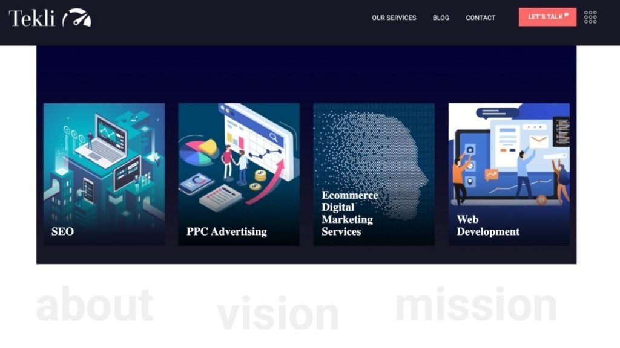The image size is (620, 348).
Task: Open the Contact navigation link
Action: pos(480,18)
